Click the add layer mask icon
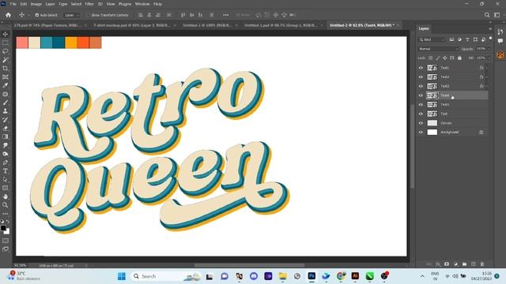The width and height of the screenshot is (506, 284). coord(447,264)
